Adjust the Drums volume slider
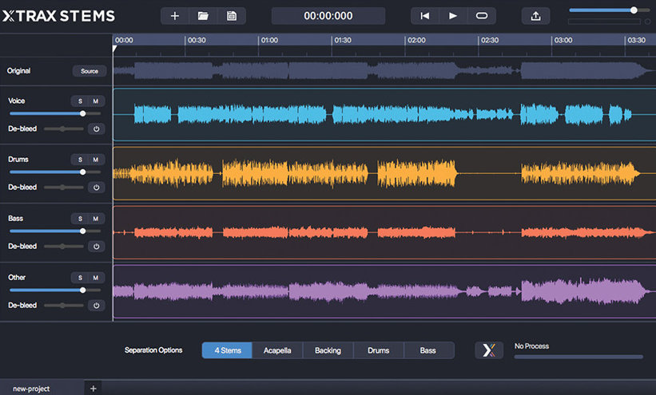 (x=82, y=172)
